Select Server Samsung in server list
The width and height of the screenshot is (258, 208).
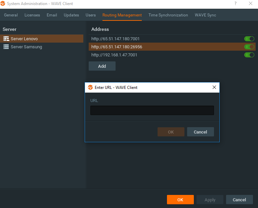click(42, 47)
